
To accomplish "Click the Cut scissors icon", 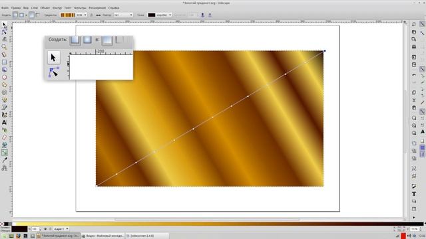I will pos(414,100).
